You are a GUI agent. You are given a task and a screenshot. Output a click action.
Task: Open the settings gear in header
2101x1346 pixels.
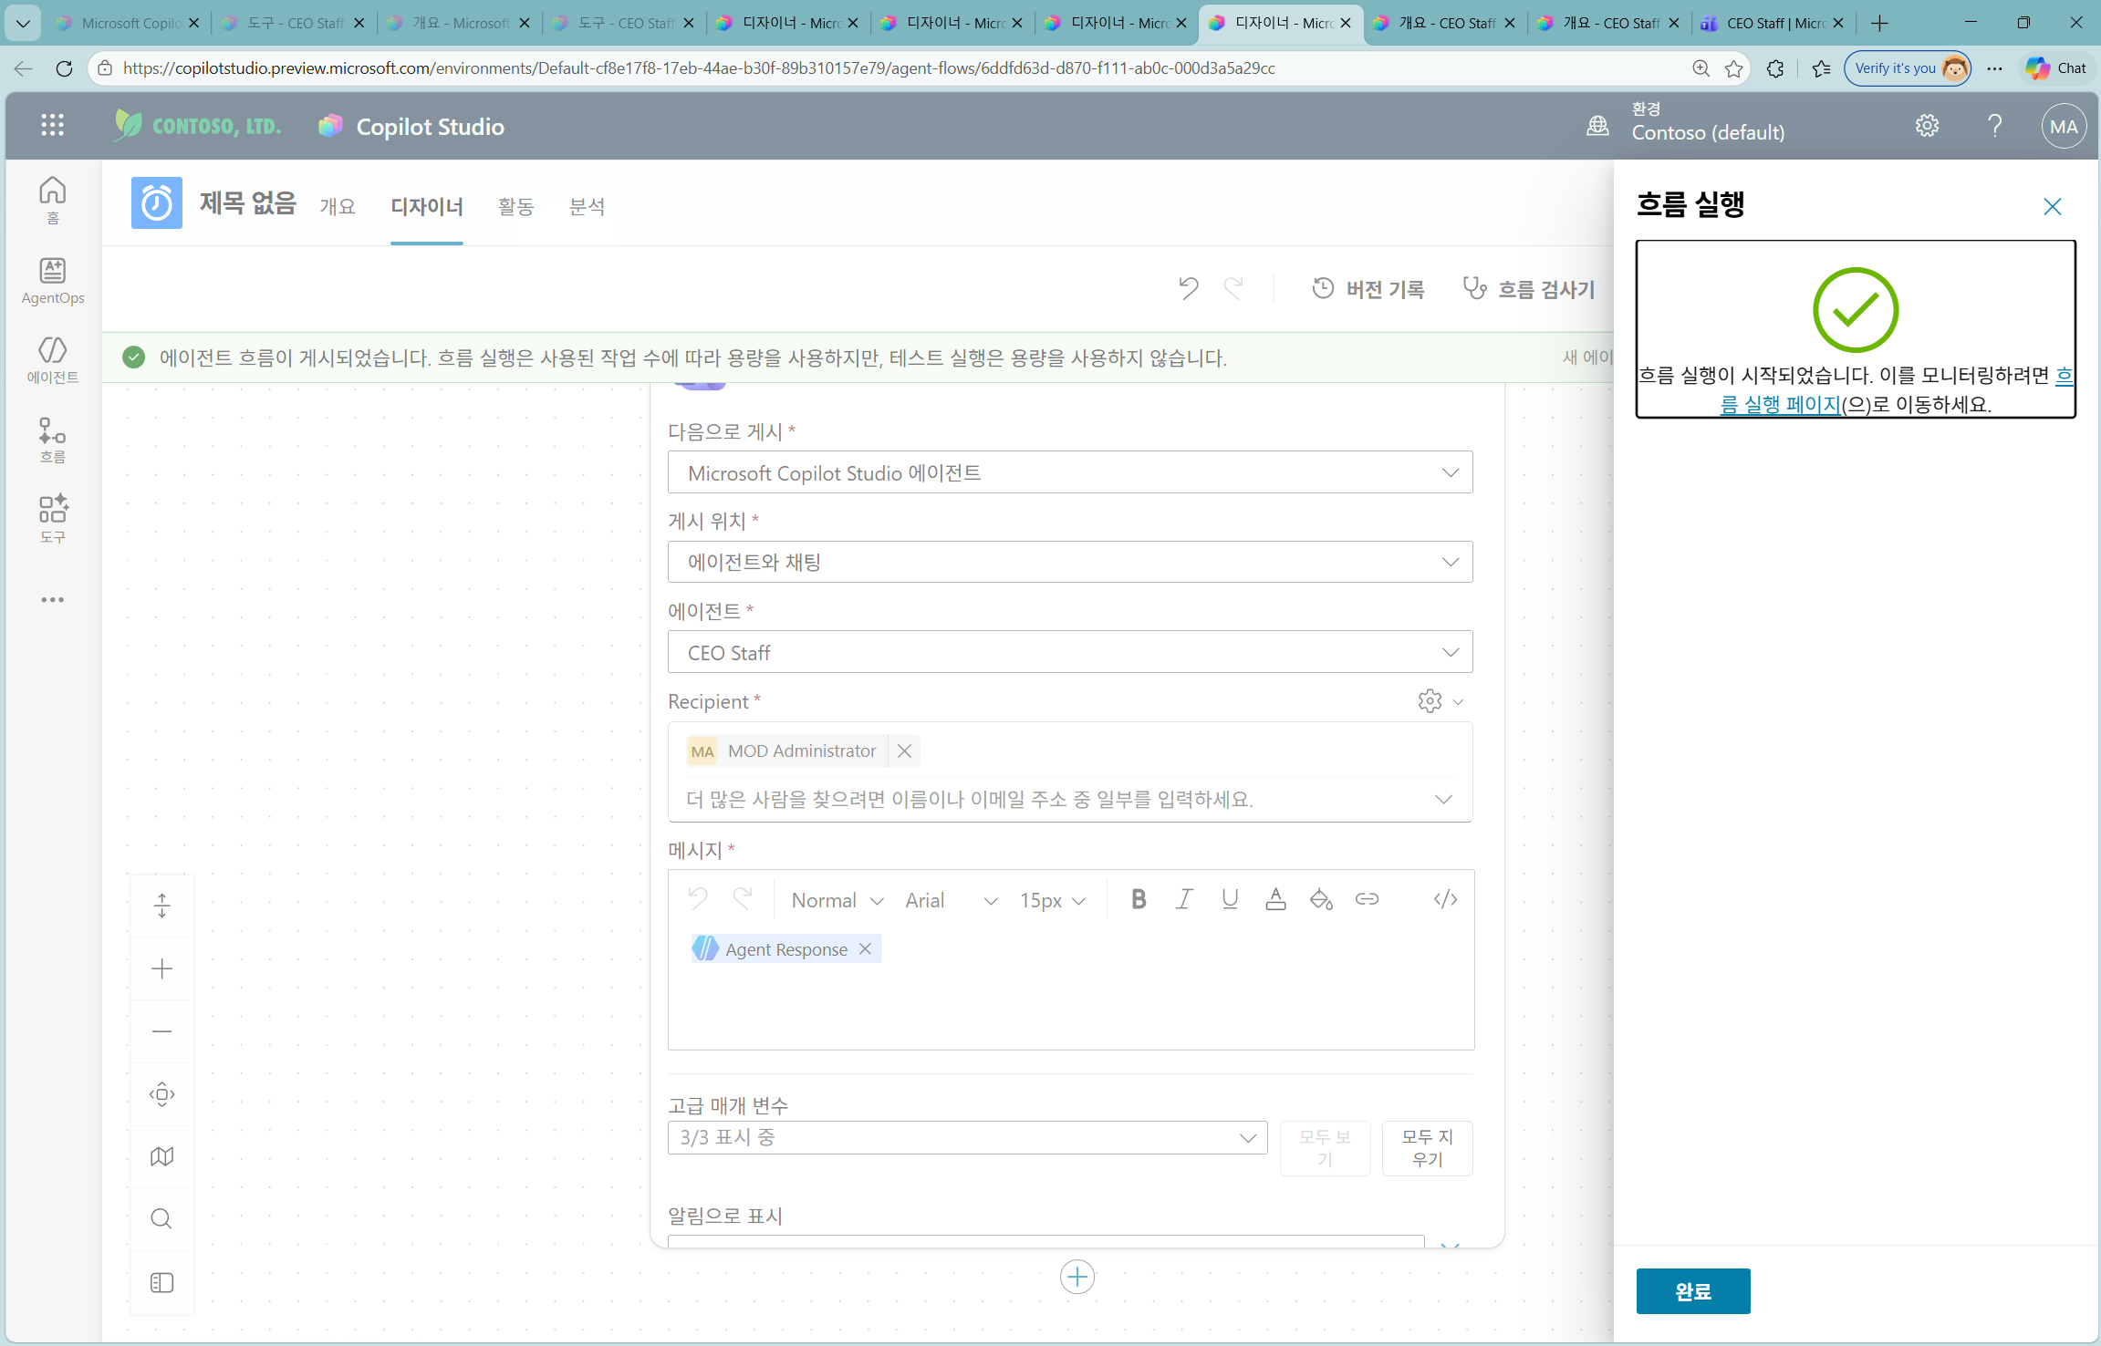coord(1927,126)
